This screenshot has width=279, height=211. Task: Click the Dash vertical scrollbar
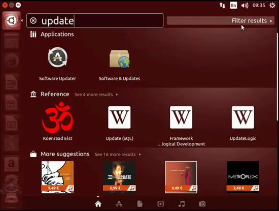coord(277,77)
